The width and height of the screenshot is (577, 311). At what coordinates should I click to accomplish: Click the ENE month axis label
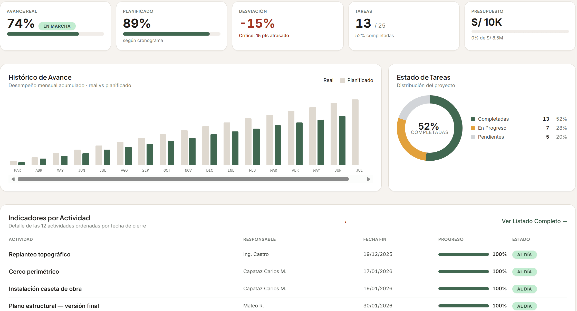231,170
